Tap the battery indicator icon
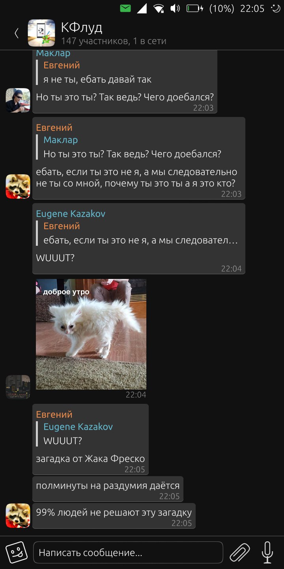 (x=195, y=8)
